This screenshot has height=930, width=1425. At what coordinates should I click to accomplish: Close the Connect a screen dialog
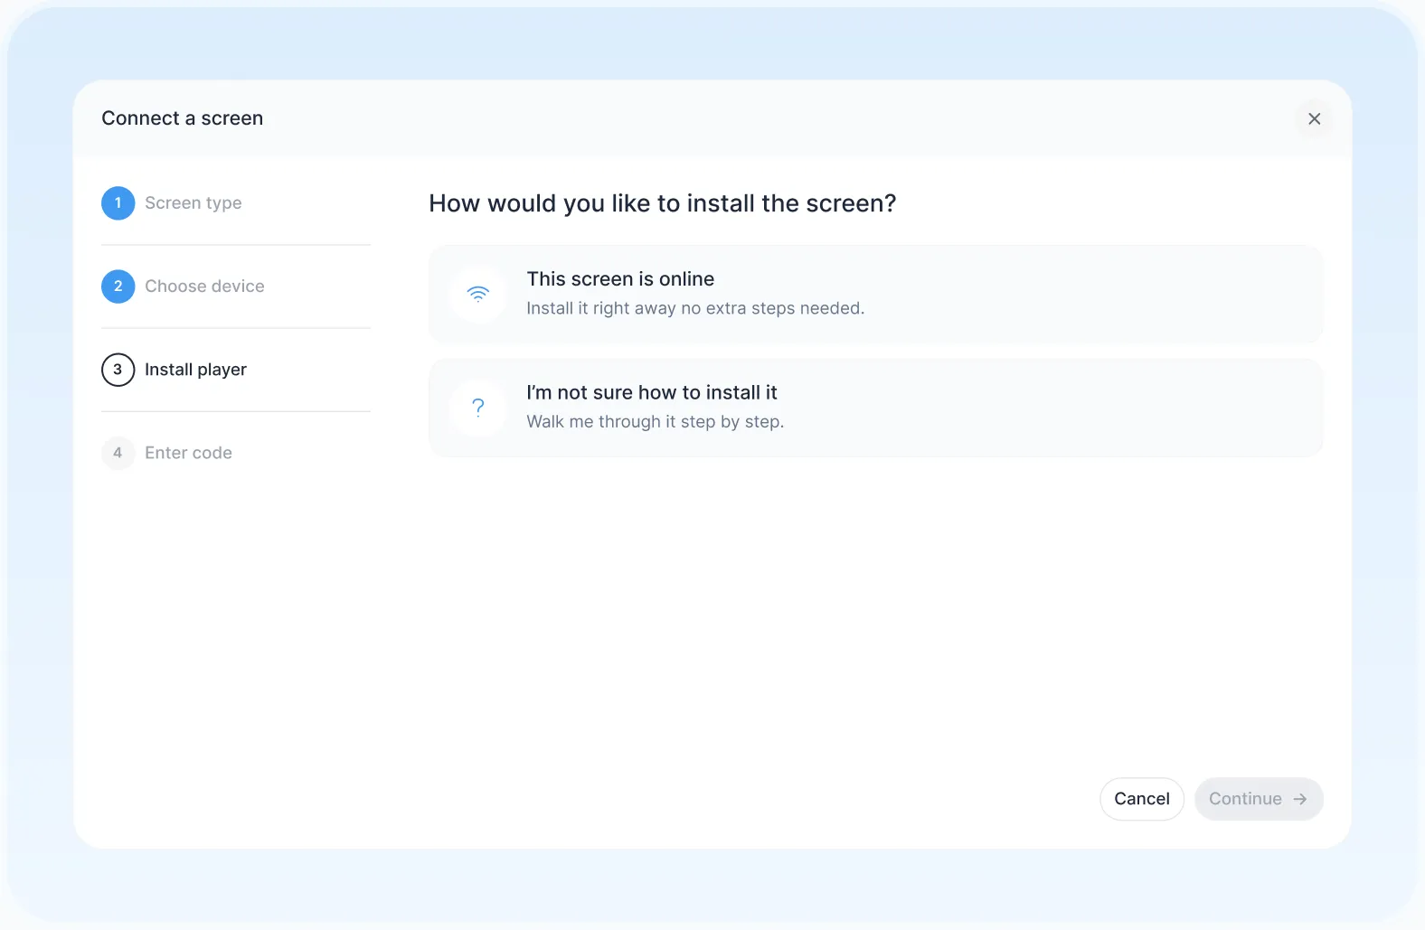coord(1314,118)
